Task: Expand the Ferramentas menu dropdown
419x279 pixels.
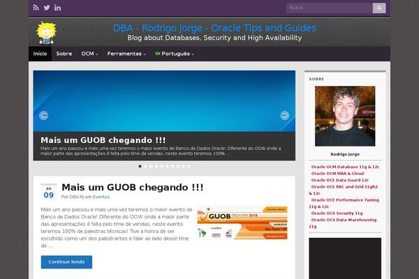Action: pyautogui.click(x=126, y=54)
